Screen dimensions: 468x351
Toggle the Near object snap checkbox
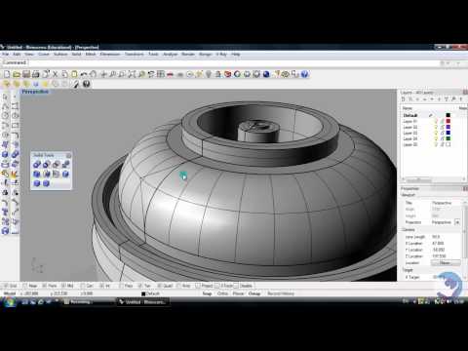tap(25, 286)
